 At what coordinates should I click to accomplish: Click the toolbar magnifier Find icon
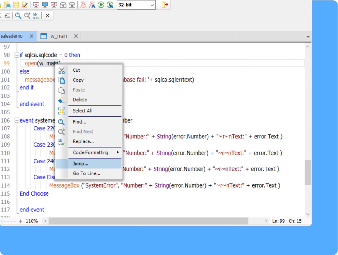click(18, 16)
